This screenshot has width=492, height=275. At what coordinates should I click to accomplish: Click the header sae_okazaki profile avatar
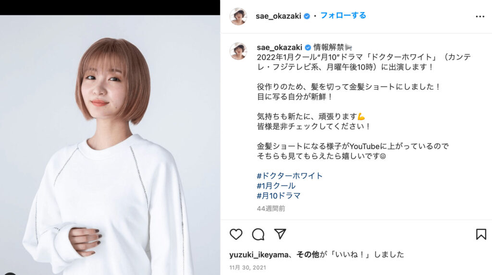238,16
